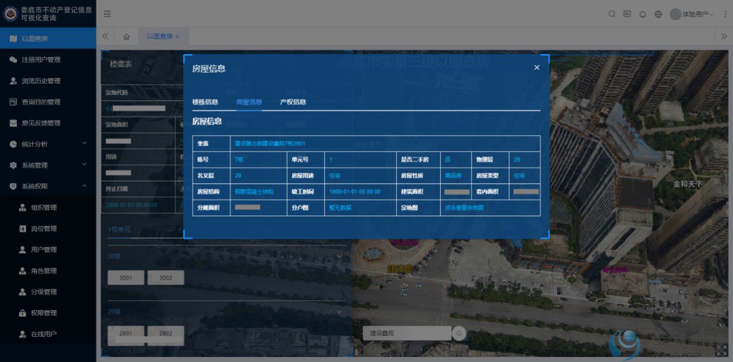Toggle fullscreen map icon at bottom right
The image size is (733, 362).
(x=721, y=350)
